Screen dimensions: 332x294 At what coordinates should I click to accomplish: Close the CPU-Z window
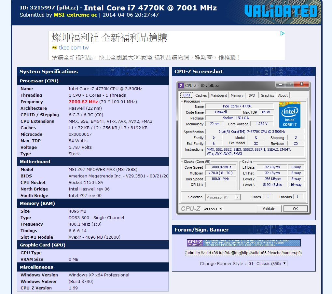coord(301,84)
